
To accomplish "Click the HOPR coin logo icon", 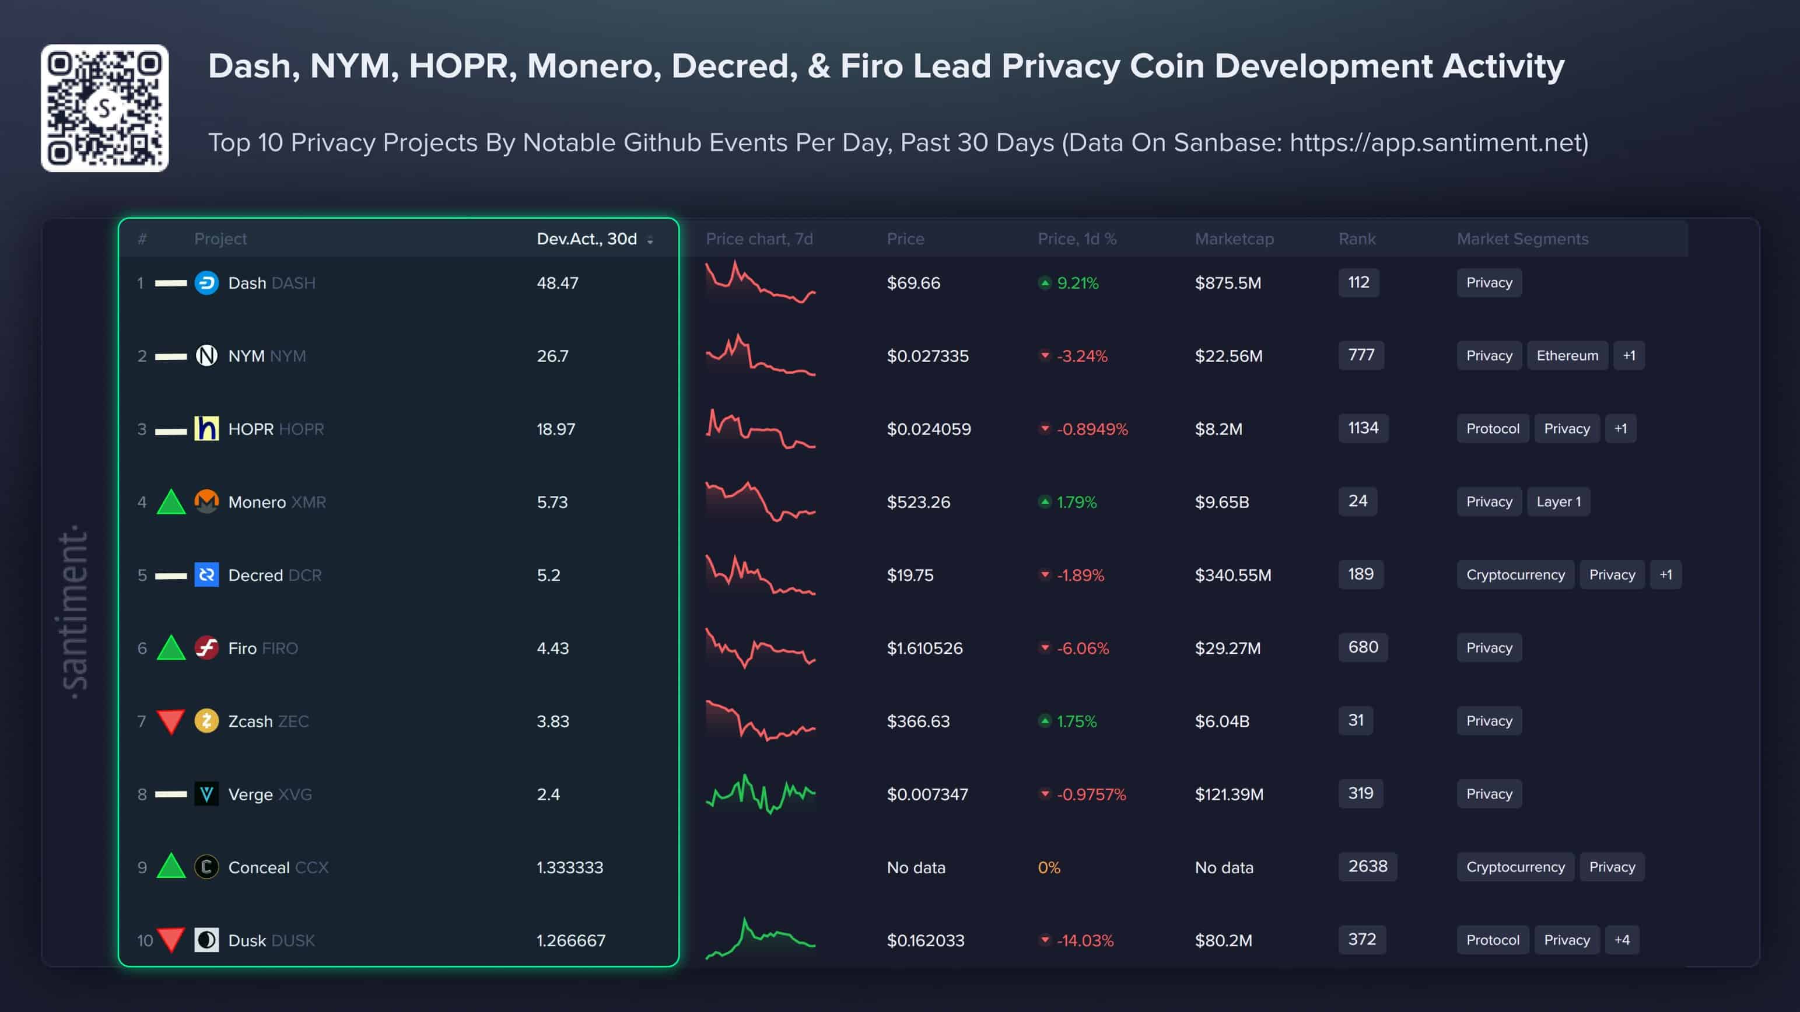I will coord(206,428).
